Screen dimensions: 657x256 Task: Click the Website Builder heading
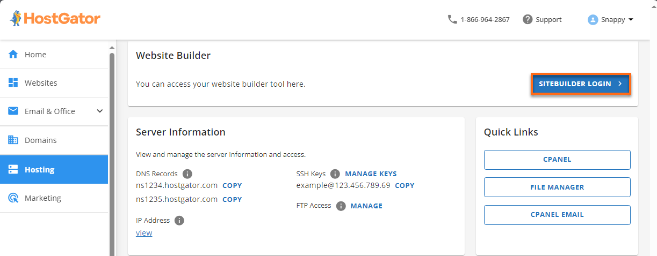[x=173, y=56]
